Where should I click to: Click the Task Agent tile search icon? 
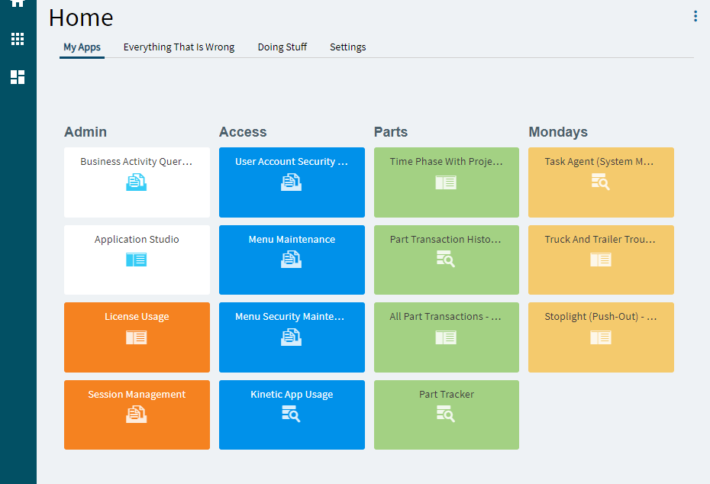point(600,182)
